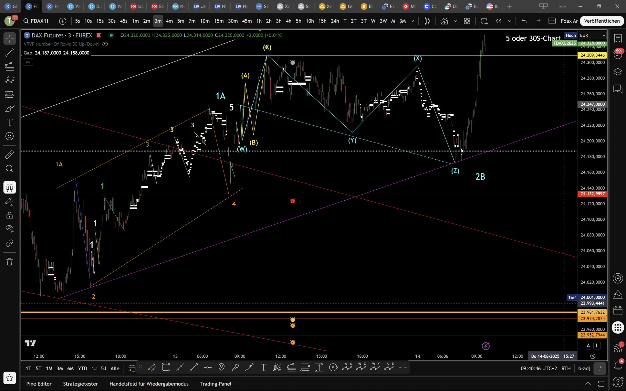Toggle VRVP indicator visibility eye

coord(105,44)
